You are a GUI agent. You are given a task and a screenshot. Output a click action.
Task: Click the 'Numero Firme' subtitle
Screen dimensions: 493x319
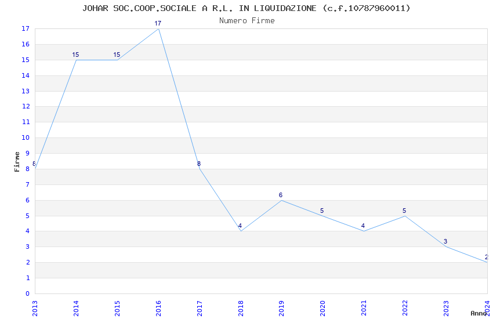[247, 21]
